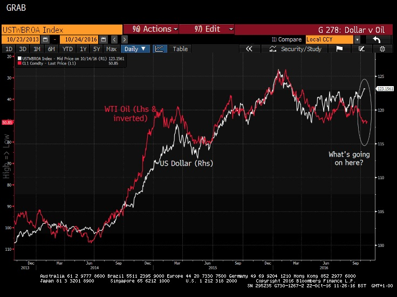Expand the Daily periodicity dropdown
397x297 pixels.
[136, 49]
